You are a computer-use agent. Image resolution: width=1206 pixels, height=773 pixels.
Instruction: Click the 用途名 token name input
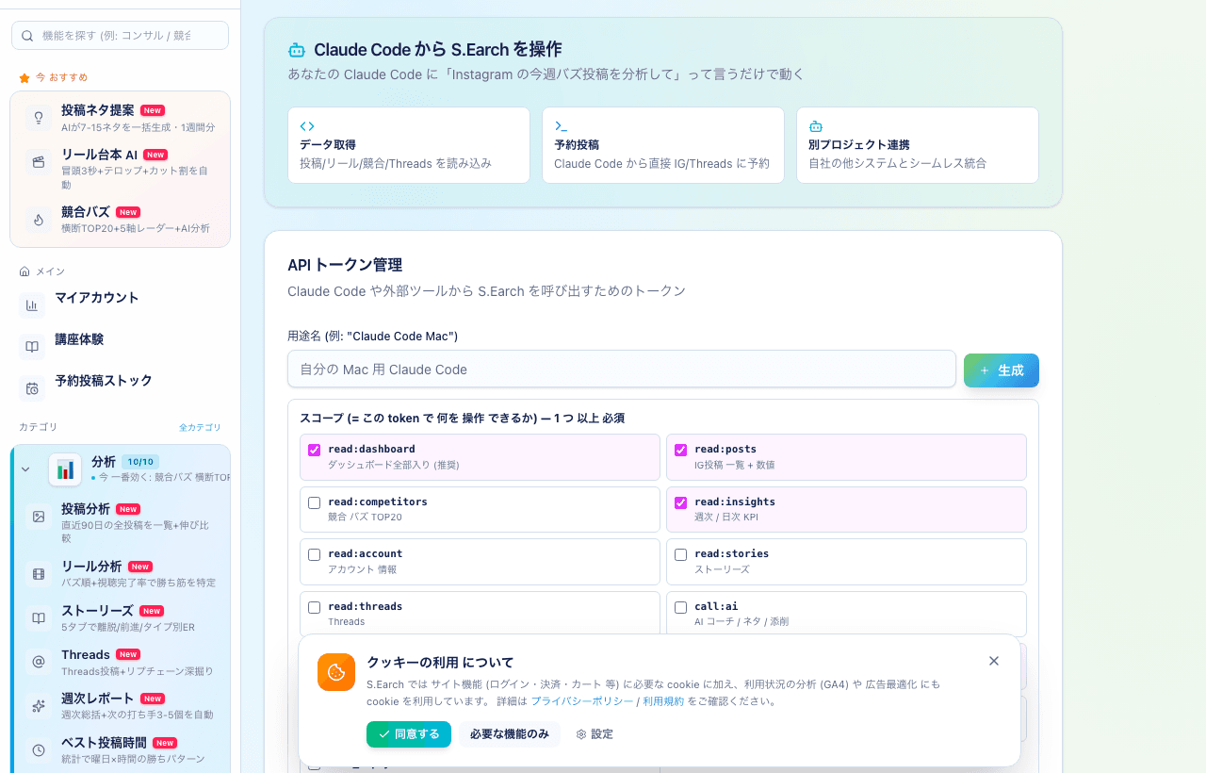[622, 370]
